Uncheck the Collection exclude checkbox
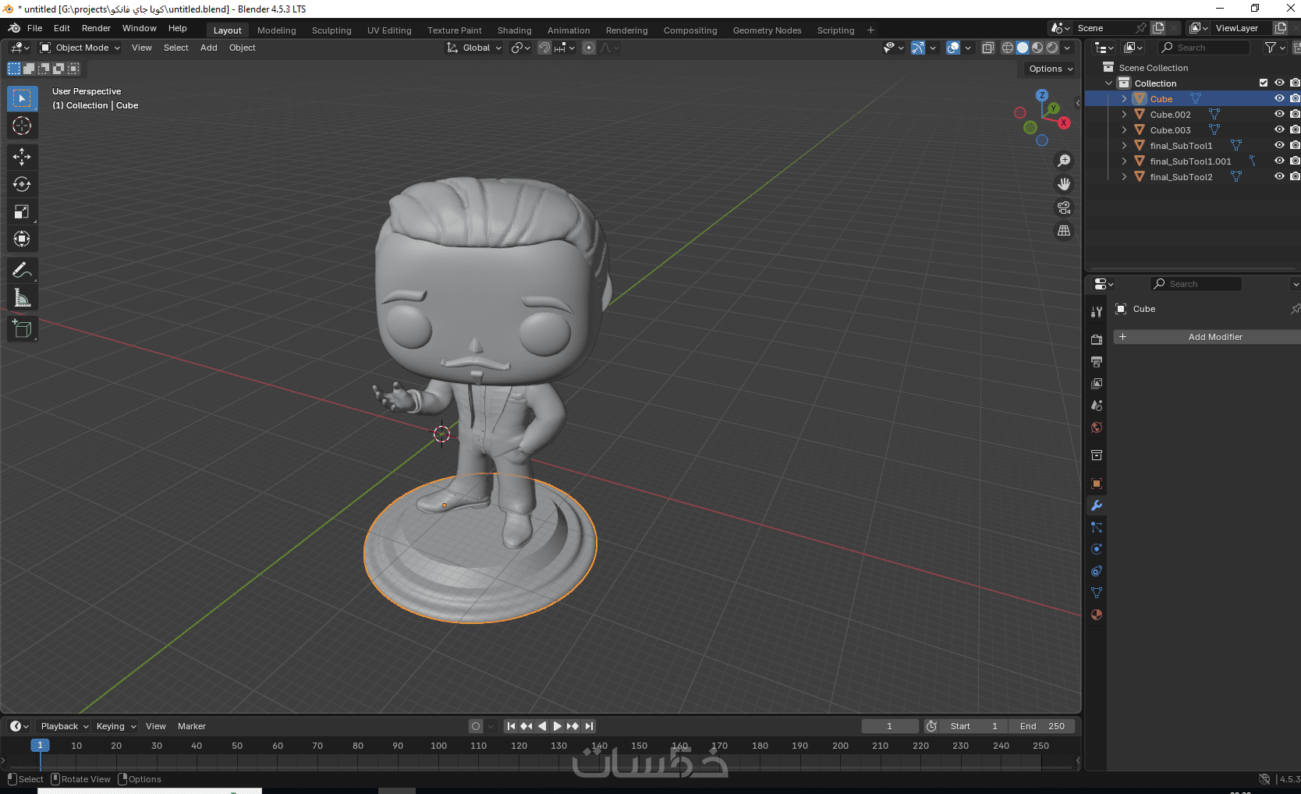Image resolution: width=1301 pixels, height=794 pixels. pyautogui.click(x=1264, y=83)
